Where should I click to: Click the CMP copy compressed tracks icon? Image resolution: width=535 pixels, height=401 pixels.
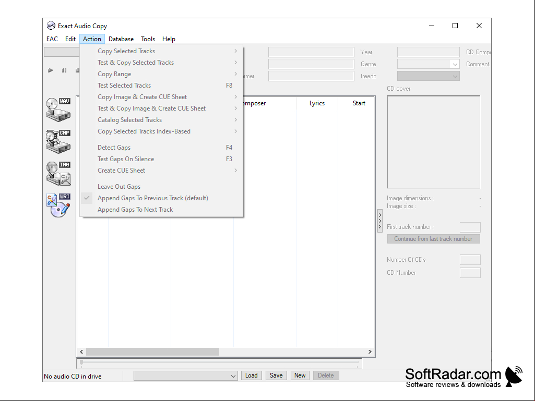[x=58, y=141]
